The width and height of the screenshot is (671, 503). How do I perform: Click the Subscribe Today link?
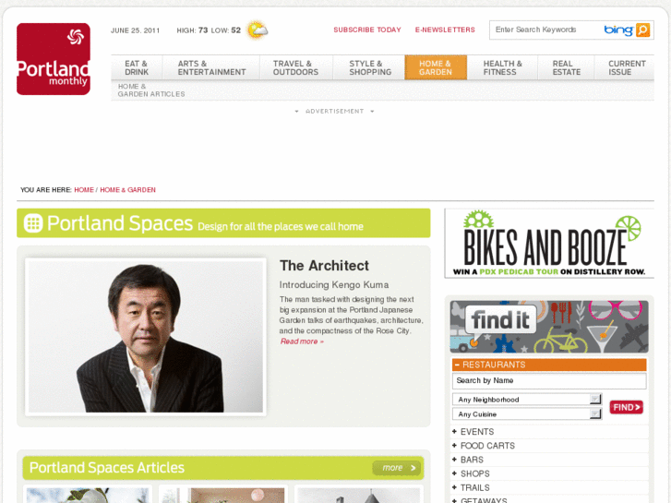[367, 30]
